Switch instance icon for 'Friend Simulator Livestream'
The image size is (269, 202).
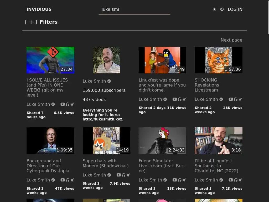[x=184, y=180]
